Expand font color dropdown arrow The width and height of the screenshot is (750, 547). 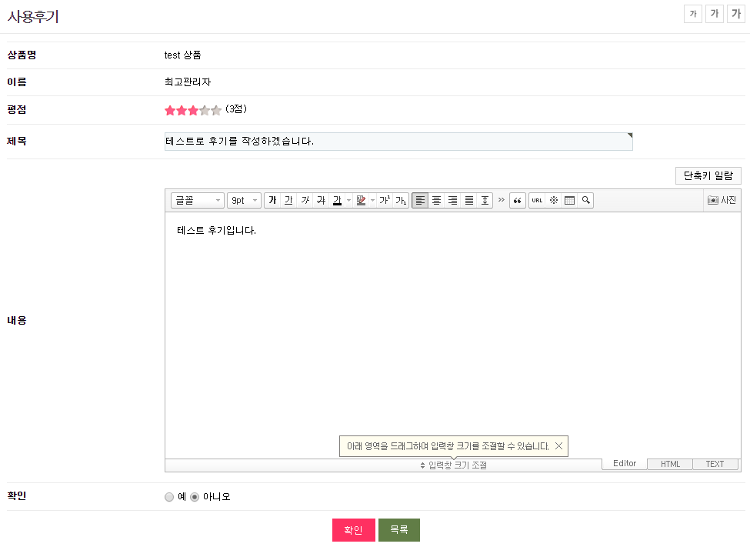pos(349,200)
